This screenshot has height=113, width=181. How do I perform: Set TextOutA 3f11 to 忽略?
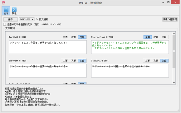[x=82, y=37]
